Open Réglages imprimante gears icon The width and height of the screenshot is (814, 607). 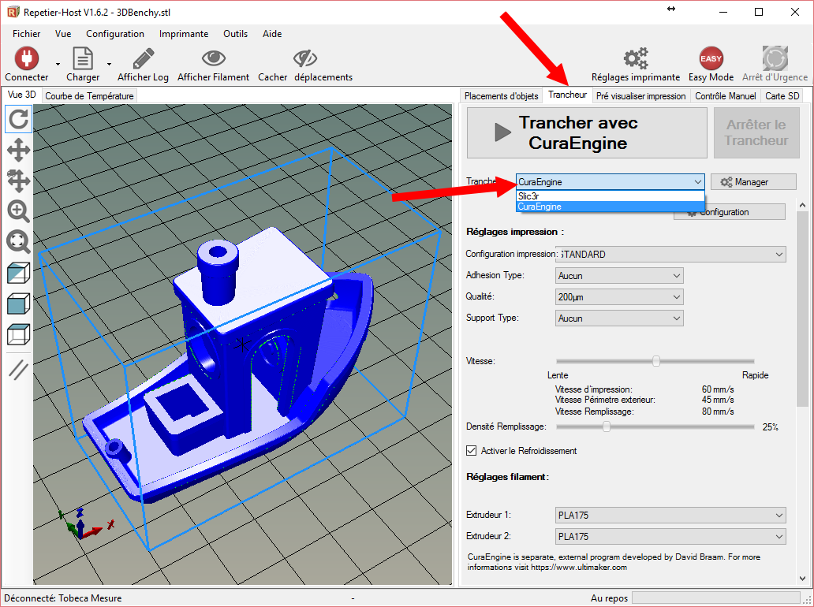[x=635, y=58]
